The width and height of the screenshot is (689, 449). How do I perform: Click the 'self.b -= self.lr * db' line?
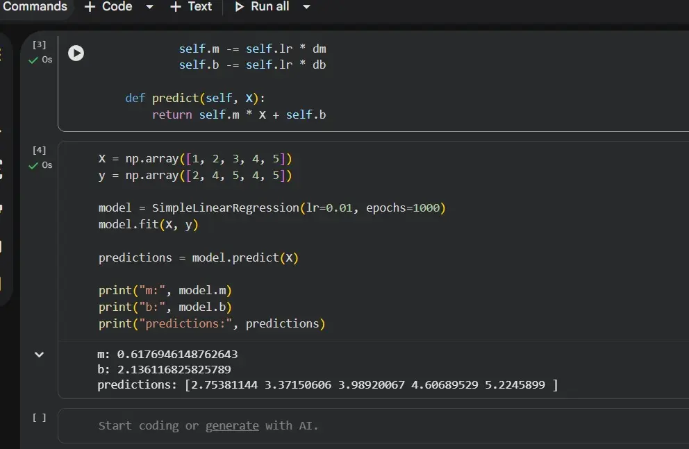click(x=252, y=65)
